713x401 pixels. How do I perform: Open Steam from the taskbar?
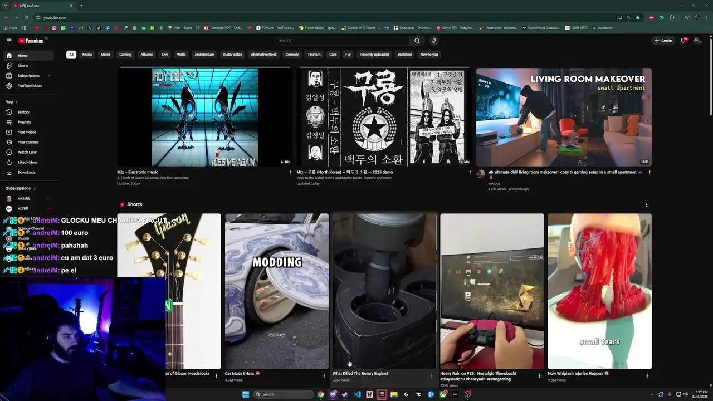[x=345, y=394]
